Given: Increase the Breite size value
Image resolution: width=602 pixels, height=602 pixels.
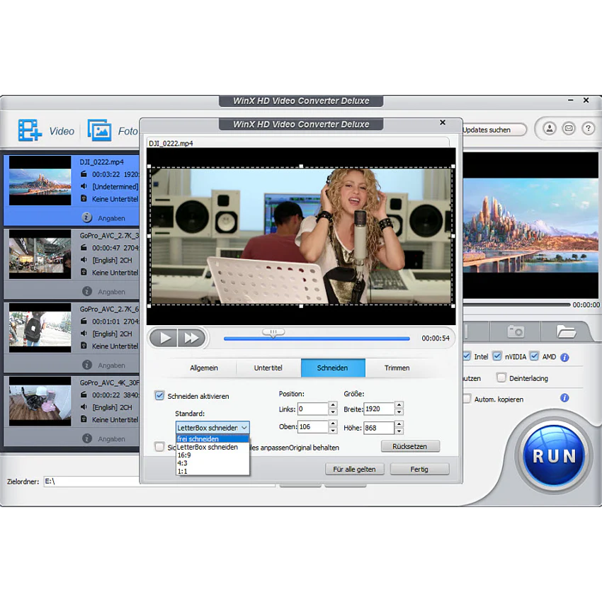Looking at the screenshot, I should [399, 404].
